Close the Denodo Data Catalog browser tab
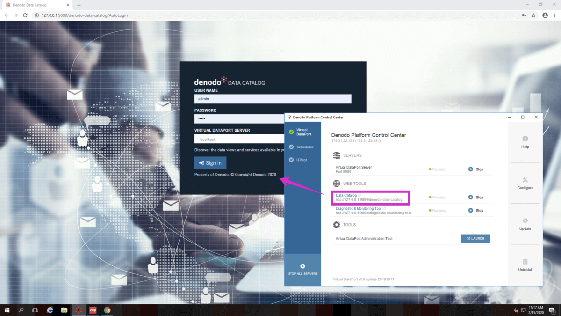This screenshot has width=561, height=316. point(67,5)
